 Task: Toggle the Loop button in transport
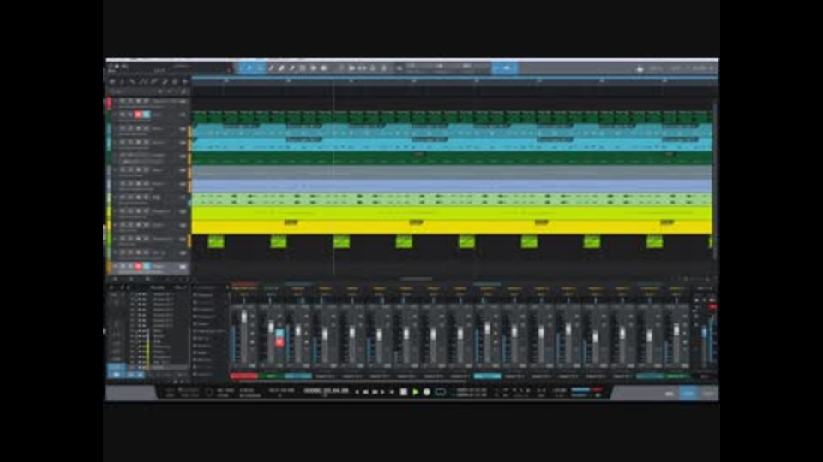pyautogui.click(x=441, y=392)
